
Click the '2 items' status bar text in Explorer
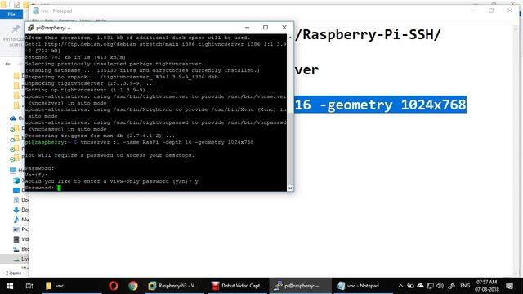(13, 273)
